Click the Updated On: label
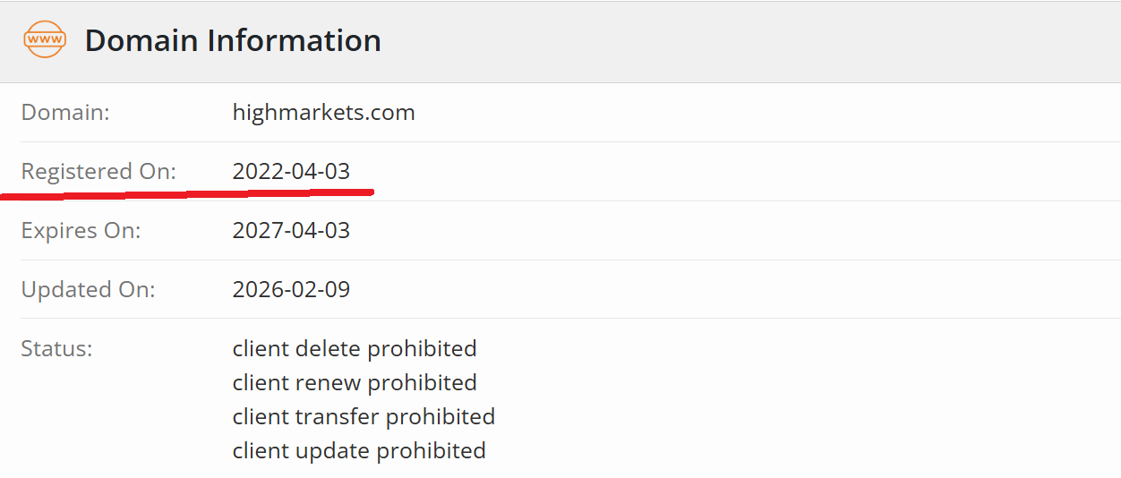 (x=89, y=289)
